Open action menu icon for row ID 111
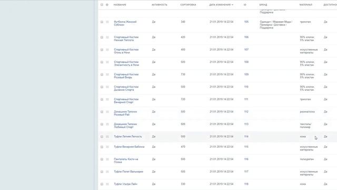This screenshot has height=190, width=337. point(107,100)
